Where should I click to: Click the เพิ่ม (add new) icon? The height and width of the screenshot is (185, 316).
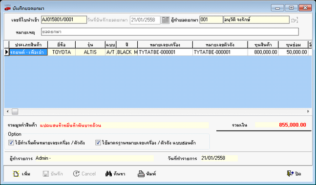pos(16,174)
